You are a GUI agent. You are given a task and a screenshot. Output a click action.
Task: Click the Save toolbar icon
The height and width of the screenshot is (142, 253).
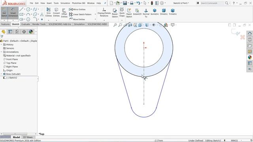pyautogui.click(x=125, y=3)
